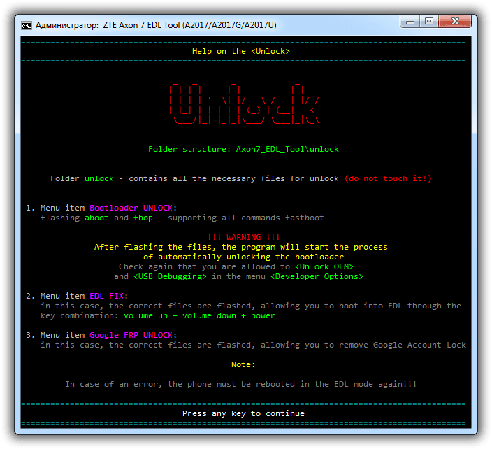
Task: Click the red '!!! WARNING !!!' text
Action: 243,237
